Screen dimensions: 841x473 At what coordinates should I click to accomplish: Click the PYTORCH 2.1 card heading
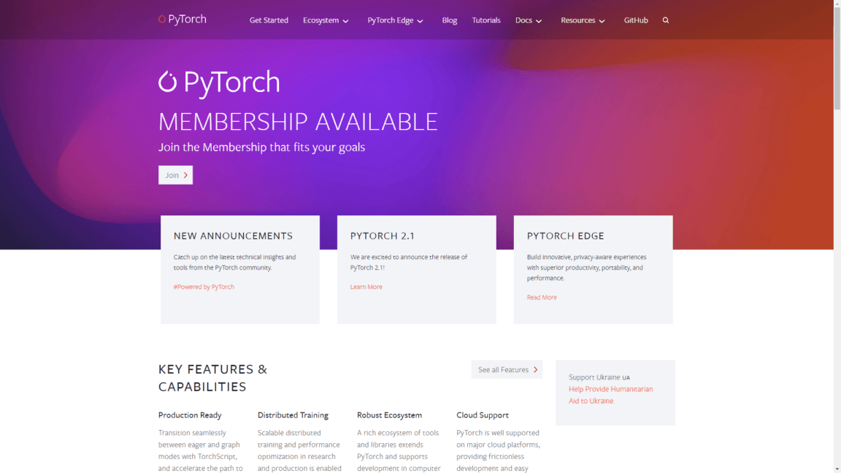383,236
